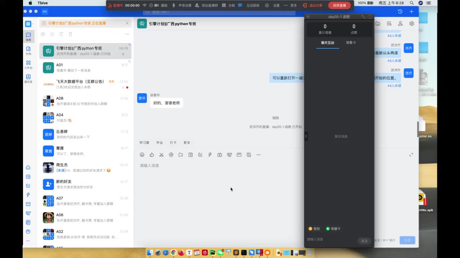460x258 pixels.
Task: Click the @ mention icon in chat toolbar
Action: click(x=171, y=155)
